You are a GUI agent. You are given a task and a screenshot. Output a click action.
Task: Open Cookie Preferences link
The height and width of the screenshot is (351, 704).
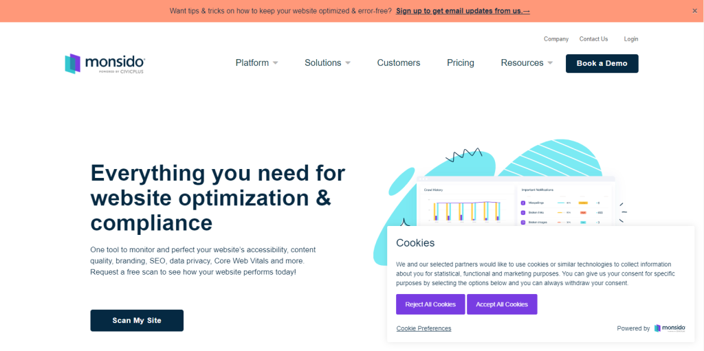[x=423, y=328]
